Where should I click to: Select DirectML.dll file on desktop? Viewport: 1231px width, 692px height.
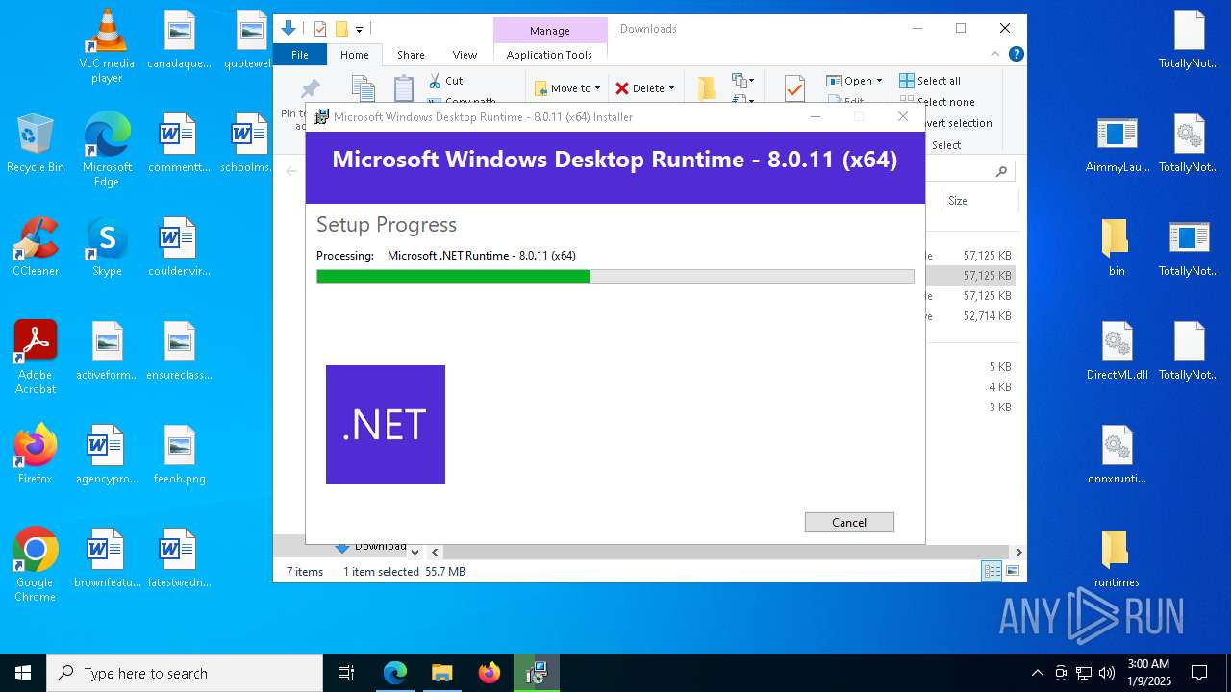(x=1117, y=351)
